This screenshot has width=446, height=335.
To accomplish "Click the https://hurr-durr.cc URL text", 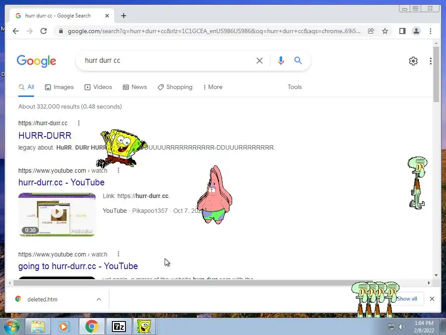I will coord(43,123).
